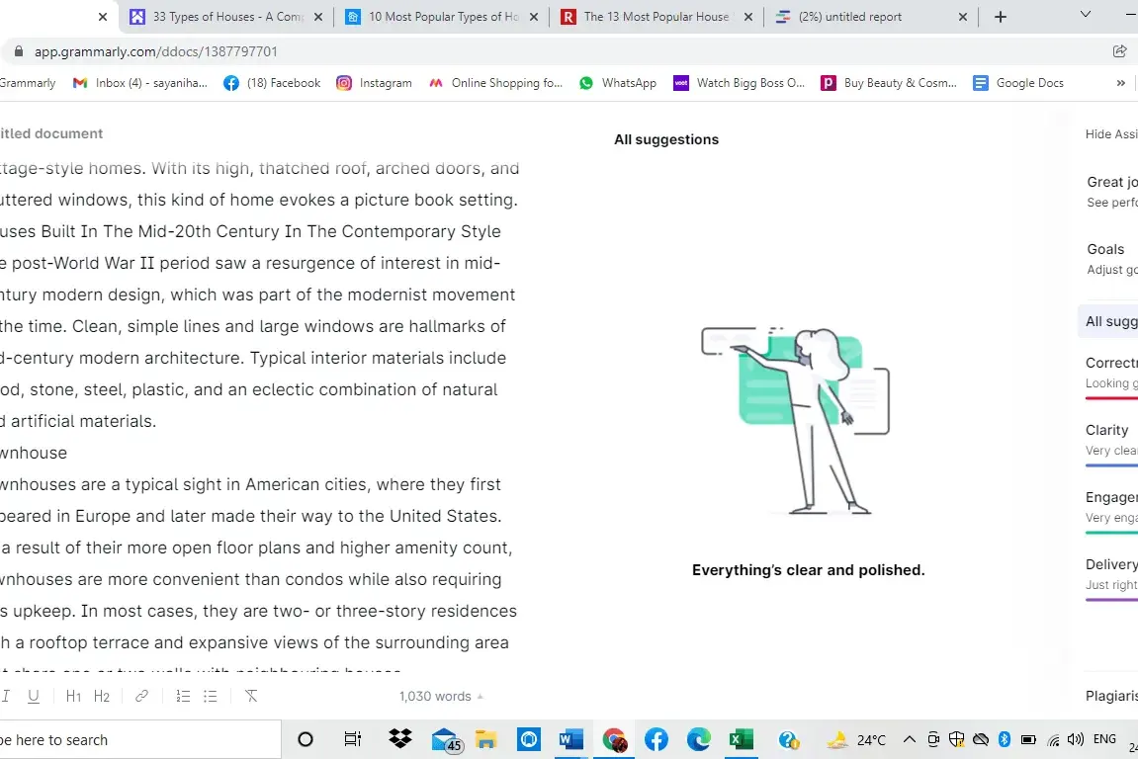Open a new browser tab
Image resolution: width=1138 pixels, height=759 pixels.
click(x=1001, y=17)
